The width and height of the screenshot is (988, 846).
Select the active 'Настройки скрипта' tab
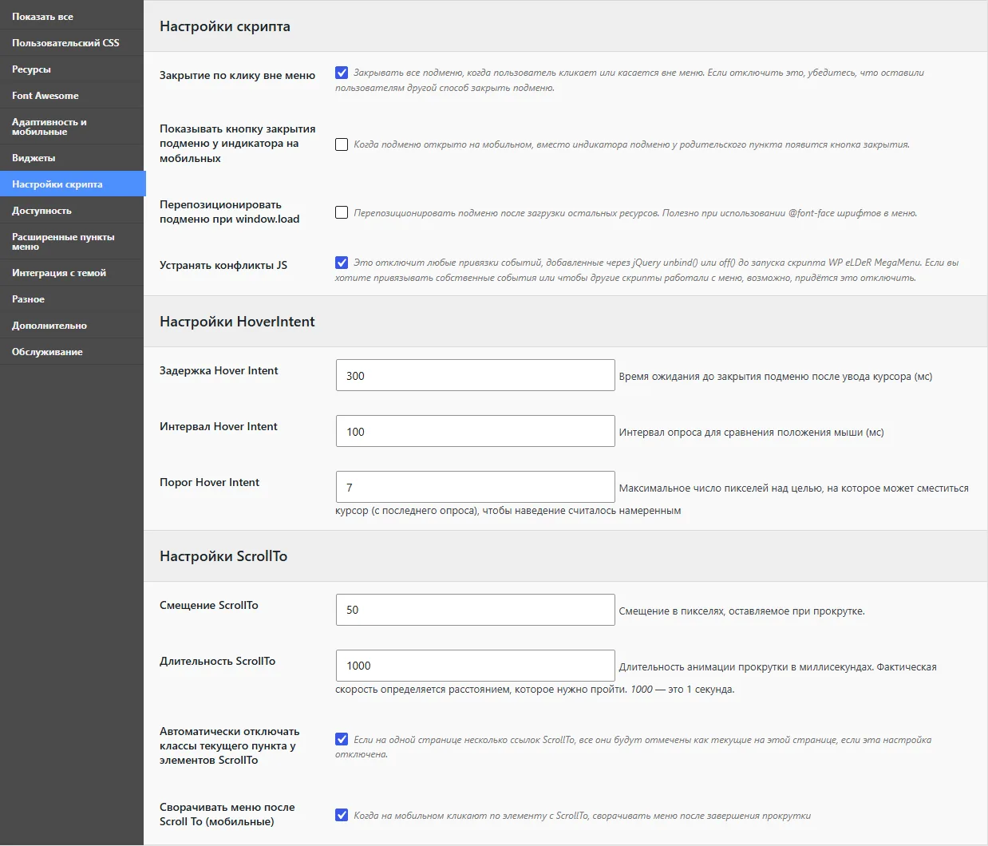pyautogui.click(x=73, y=184)
